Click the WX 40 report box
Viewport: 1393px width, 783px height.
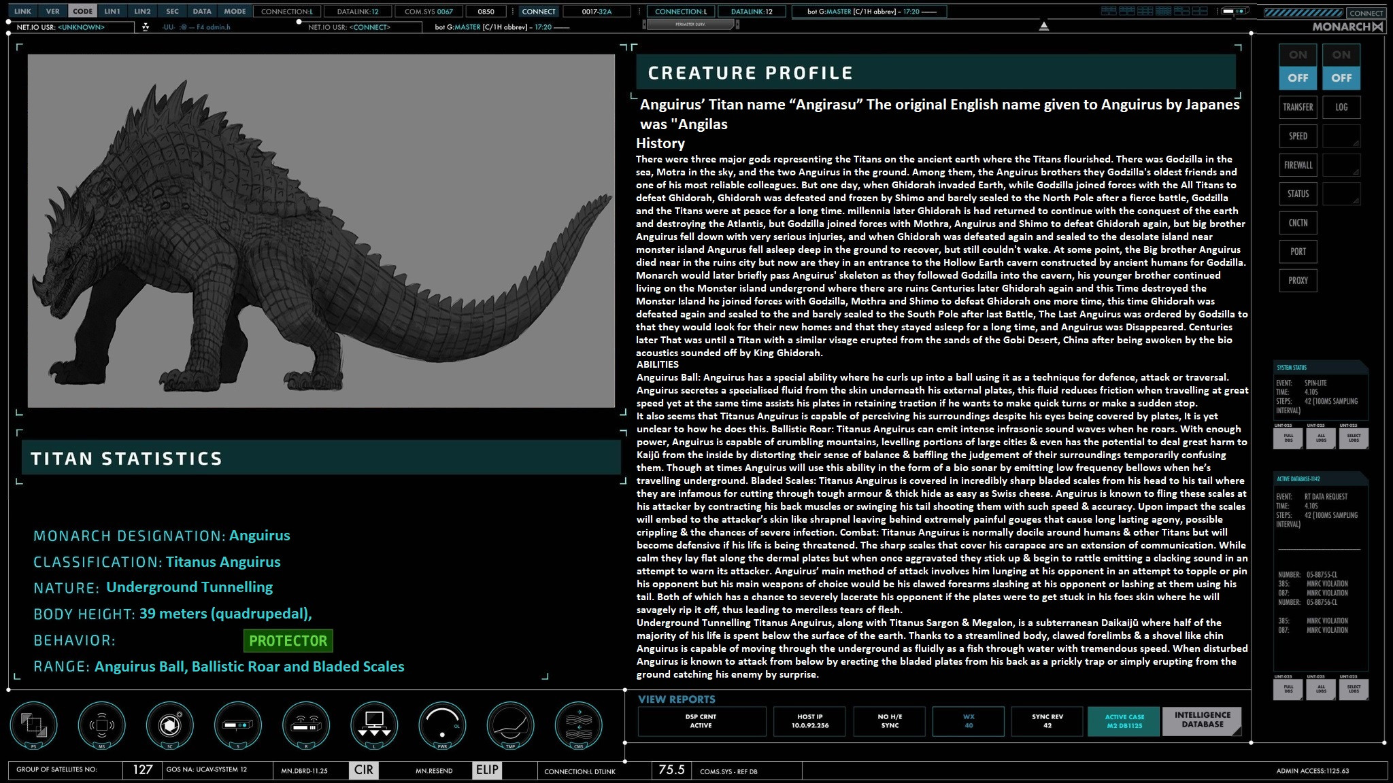tap(969, 721)
